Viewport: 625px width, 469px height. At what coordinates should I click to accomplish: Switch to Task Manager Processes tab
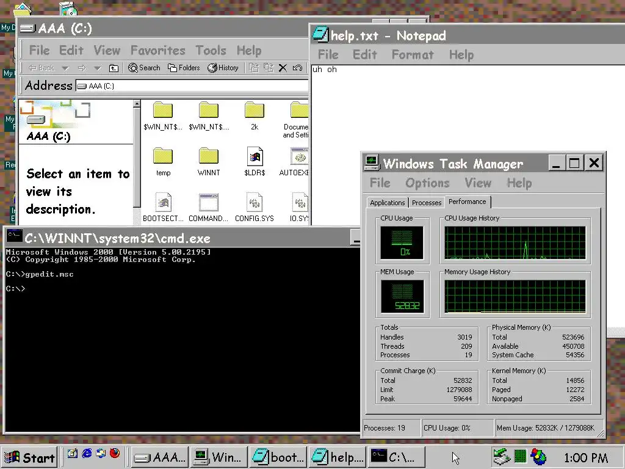[x=427, y=203]
